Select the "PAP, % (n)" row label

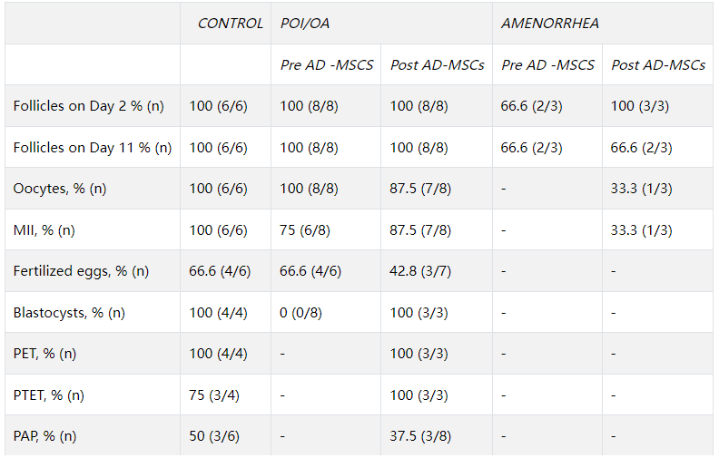(44, 436)
